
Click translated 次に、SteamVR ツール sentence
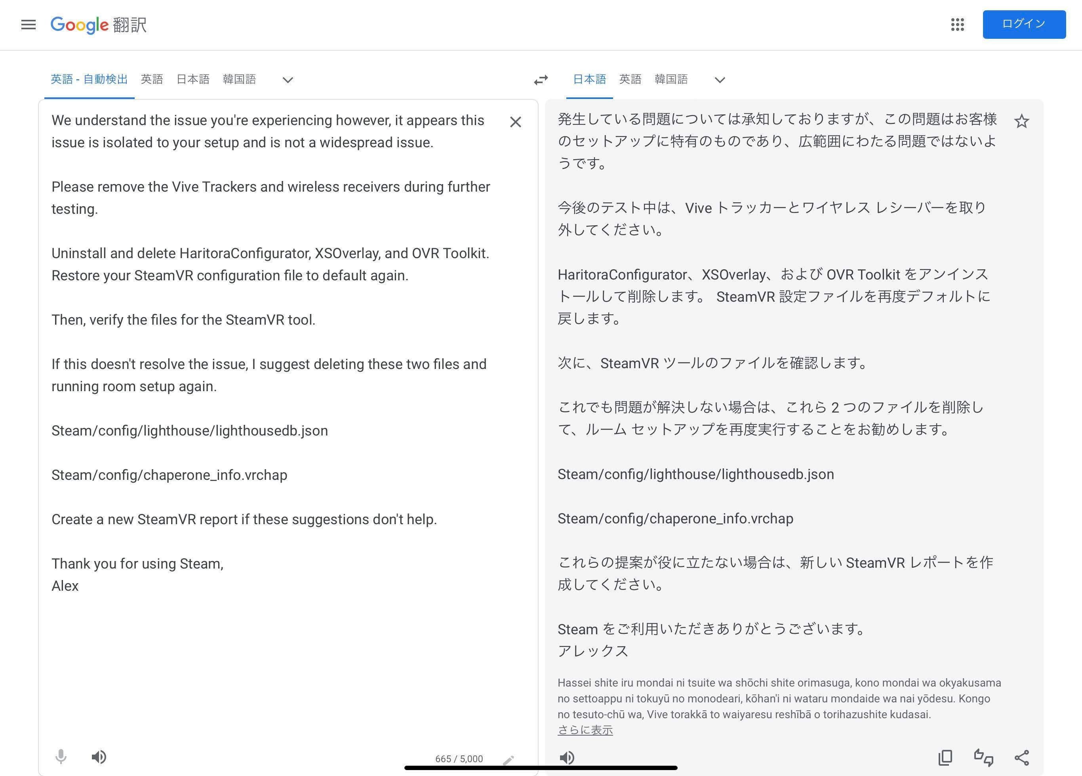click(x=713, y=363)
